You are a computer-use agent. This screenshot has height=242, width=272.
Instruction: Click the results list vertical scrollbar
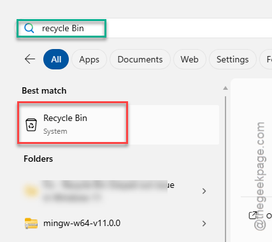pos(225,169)
